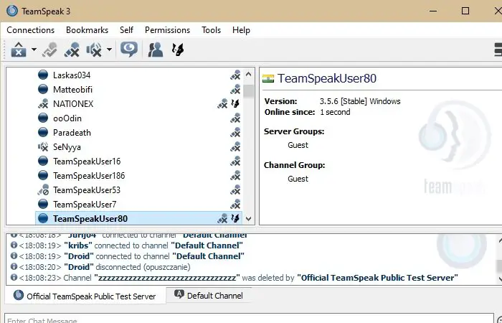Screen dimensions: 502x323
Task: Open dropdown arrow beside the disconnect icon
Action: coord(34,50)
